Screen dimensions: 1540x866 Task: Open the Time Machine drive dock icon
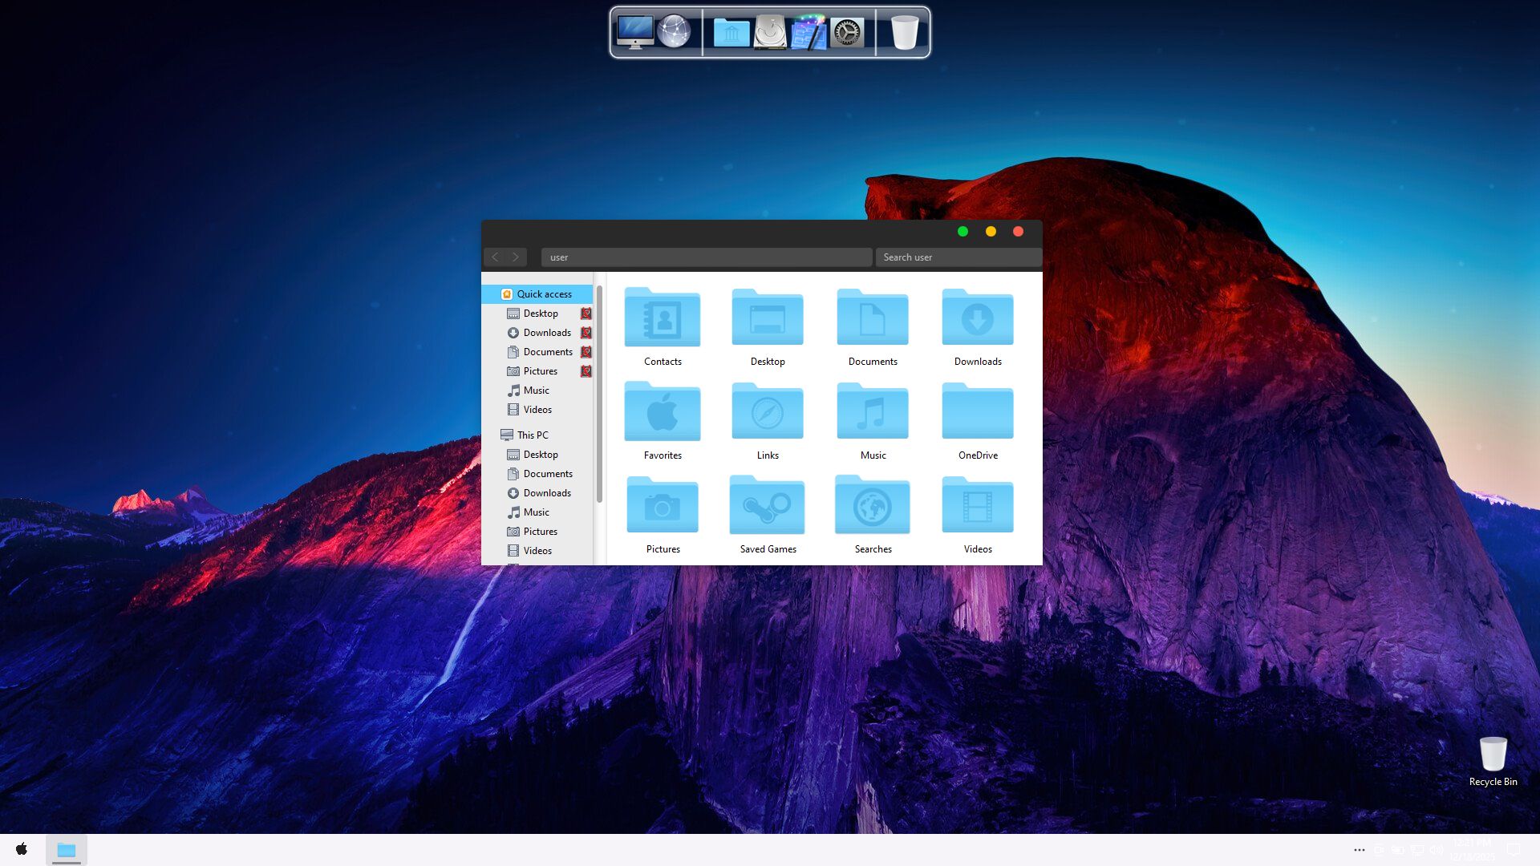770,33
